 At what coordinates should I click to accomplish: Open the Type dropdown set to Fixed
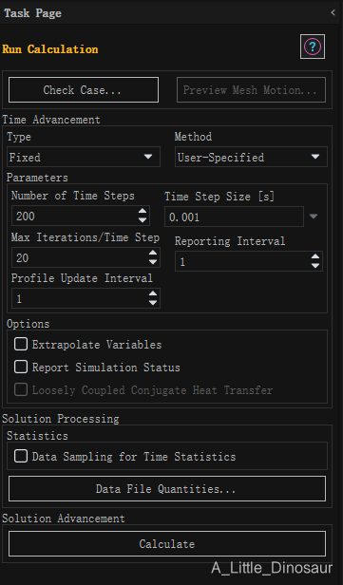click(x=84, y=157)
